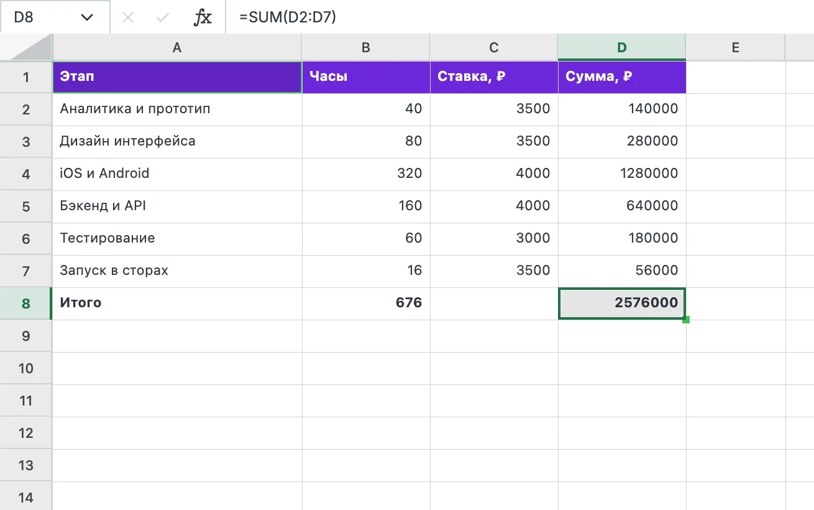Select the cell iOS и Android

click(x=177, y=174)
